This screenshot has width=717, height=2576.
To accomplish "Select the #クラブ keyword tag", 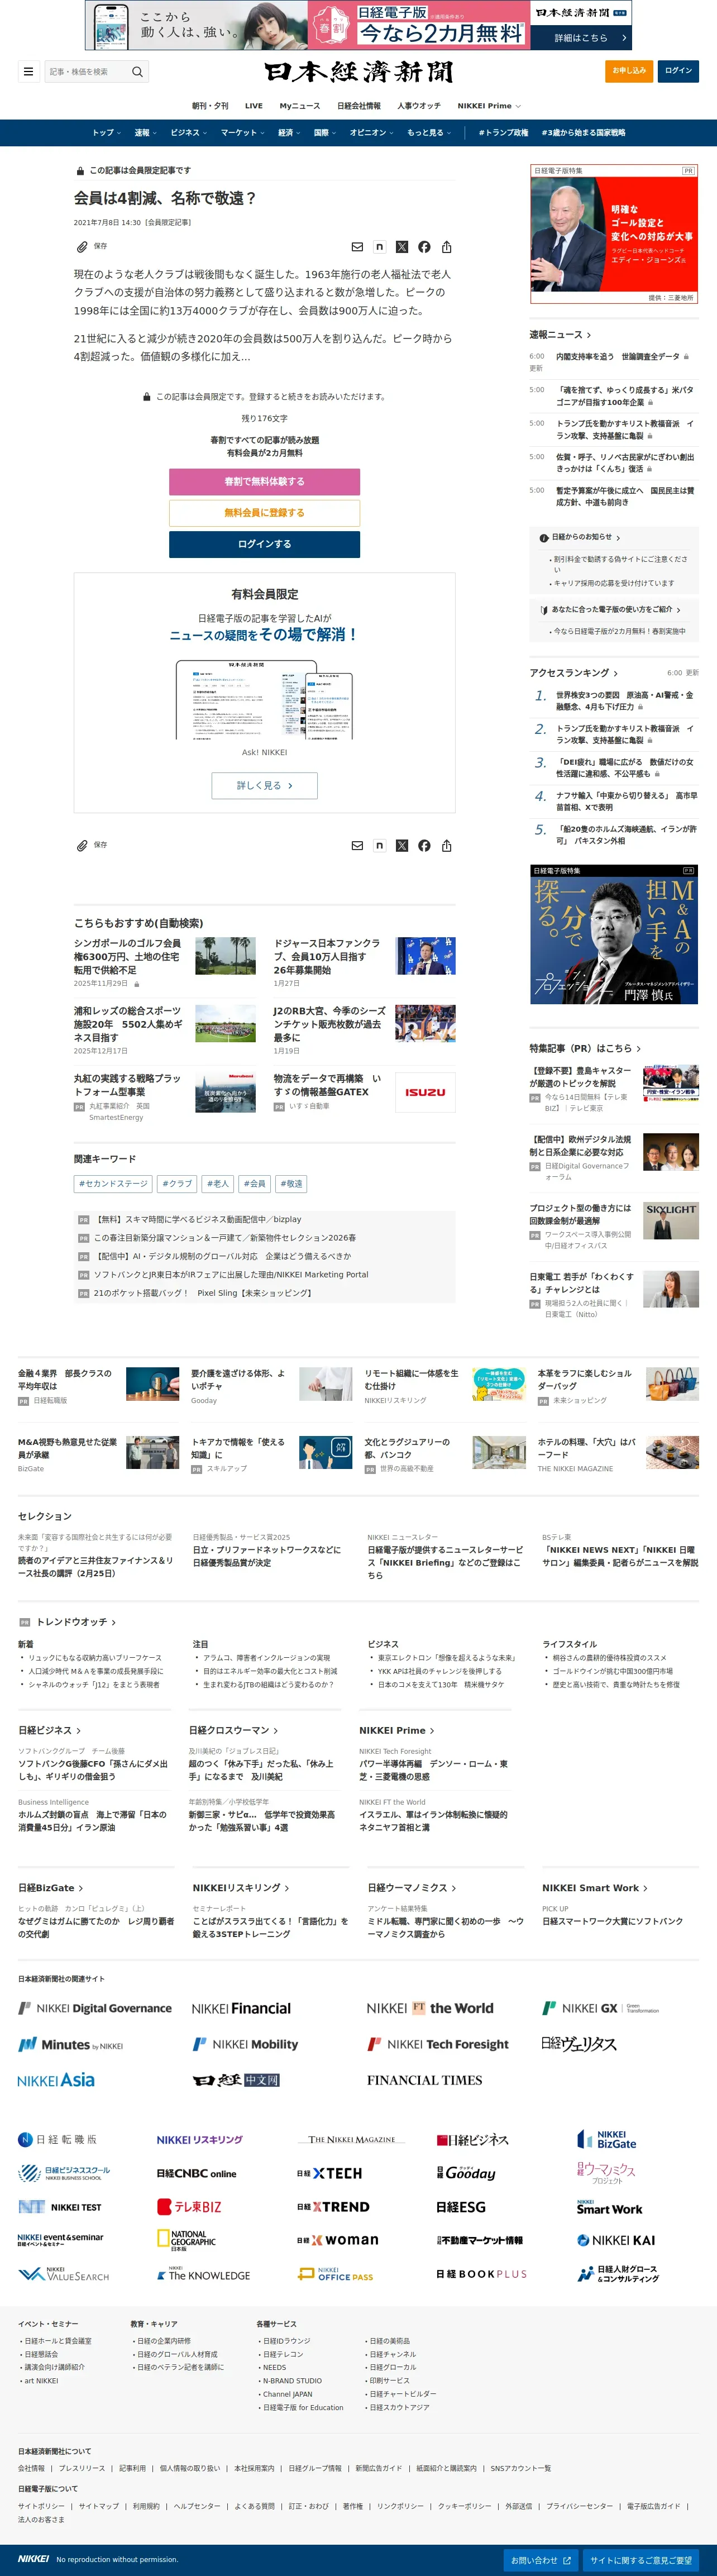I will click(177, 1184).
